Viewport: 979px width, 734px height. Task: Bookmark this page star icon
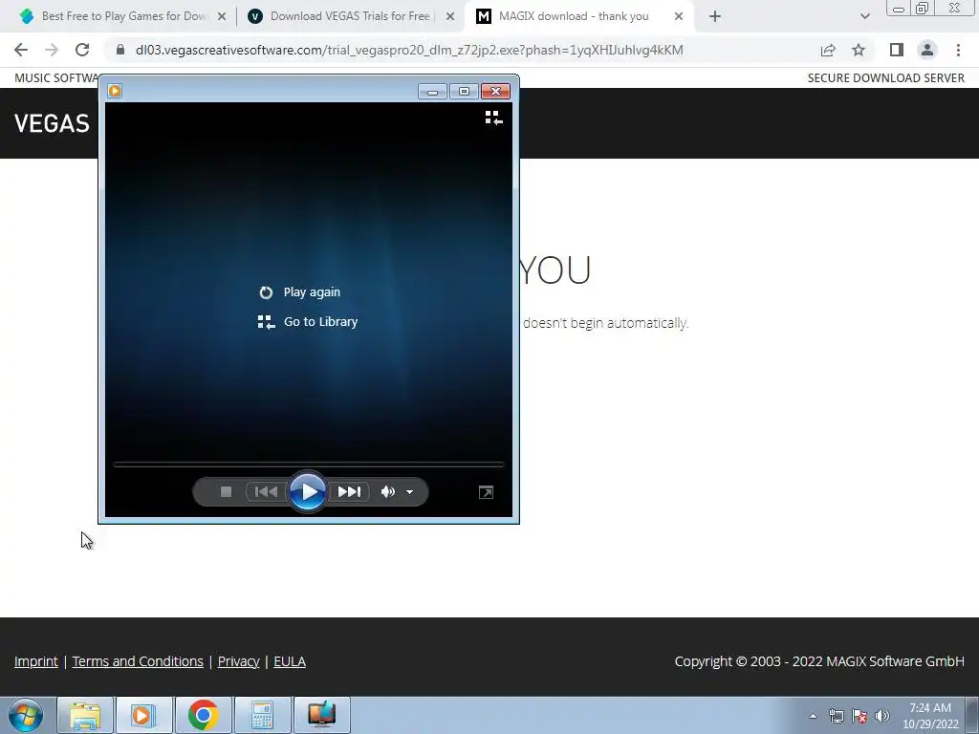pos(859,50)
